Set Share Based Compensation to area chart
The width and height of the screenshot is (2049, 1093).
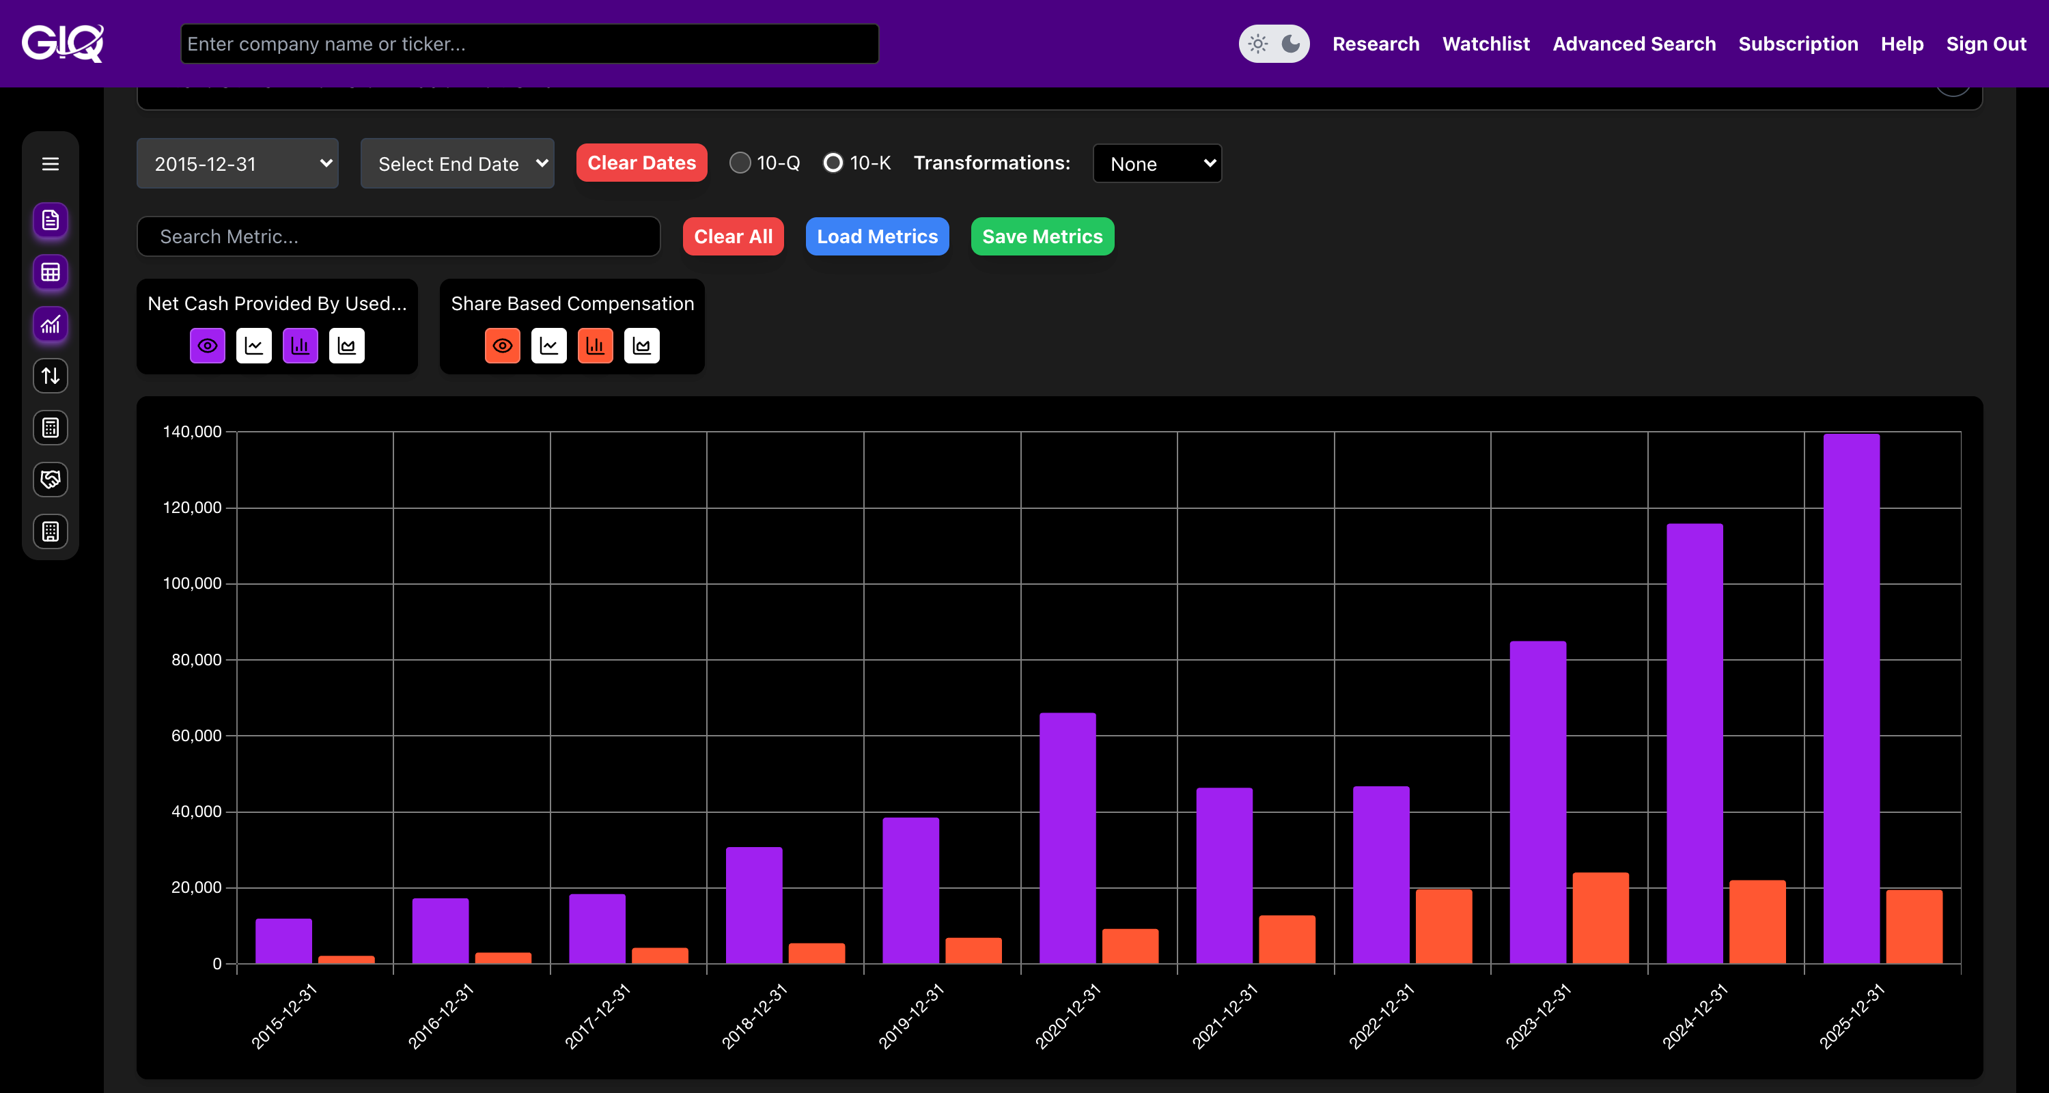(641, 346)
